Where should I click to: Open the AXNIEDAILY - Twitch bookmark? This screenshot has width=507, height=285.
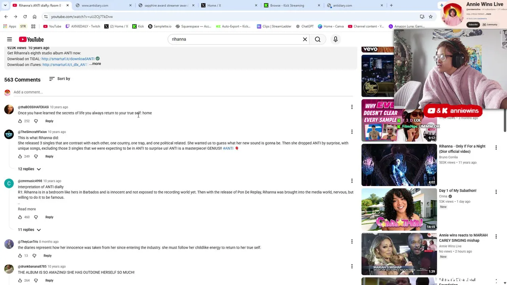click(83, 27)
